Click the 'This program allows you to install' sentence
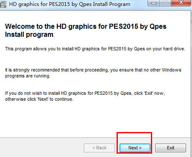 click(95, 49)
